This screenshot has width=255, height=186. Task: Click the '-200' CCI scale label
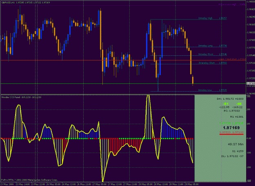click(248, 167)
